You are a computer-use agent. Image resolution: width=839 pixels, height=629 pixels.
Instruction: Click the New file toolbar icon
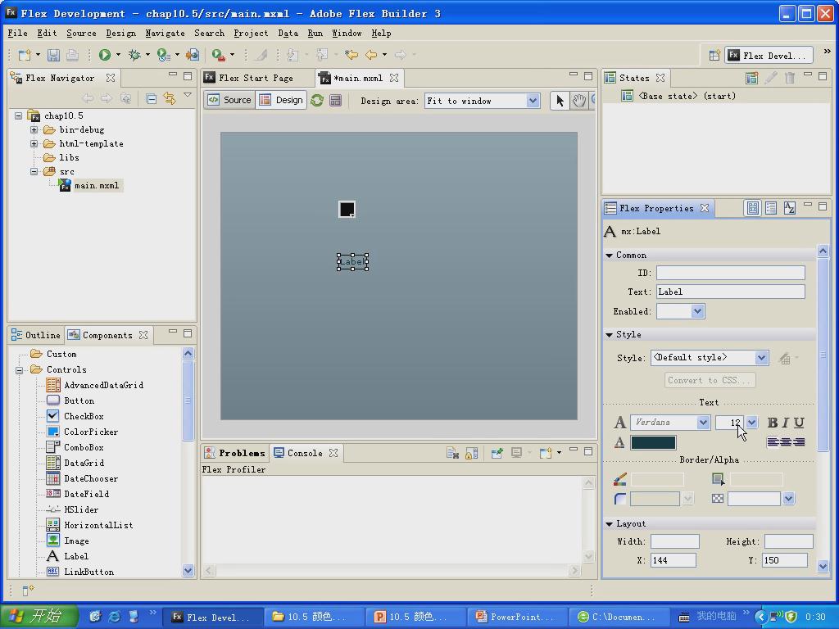pos(25,55)
